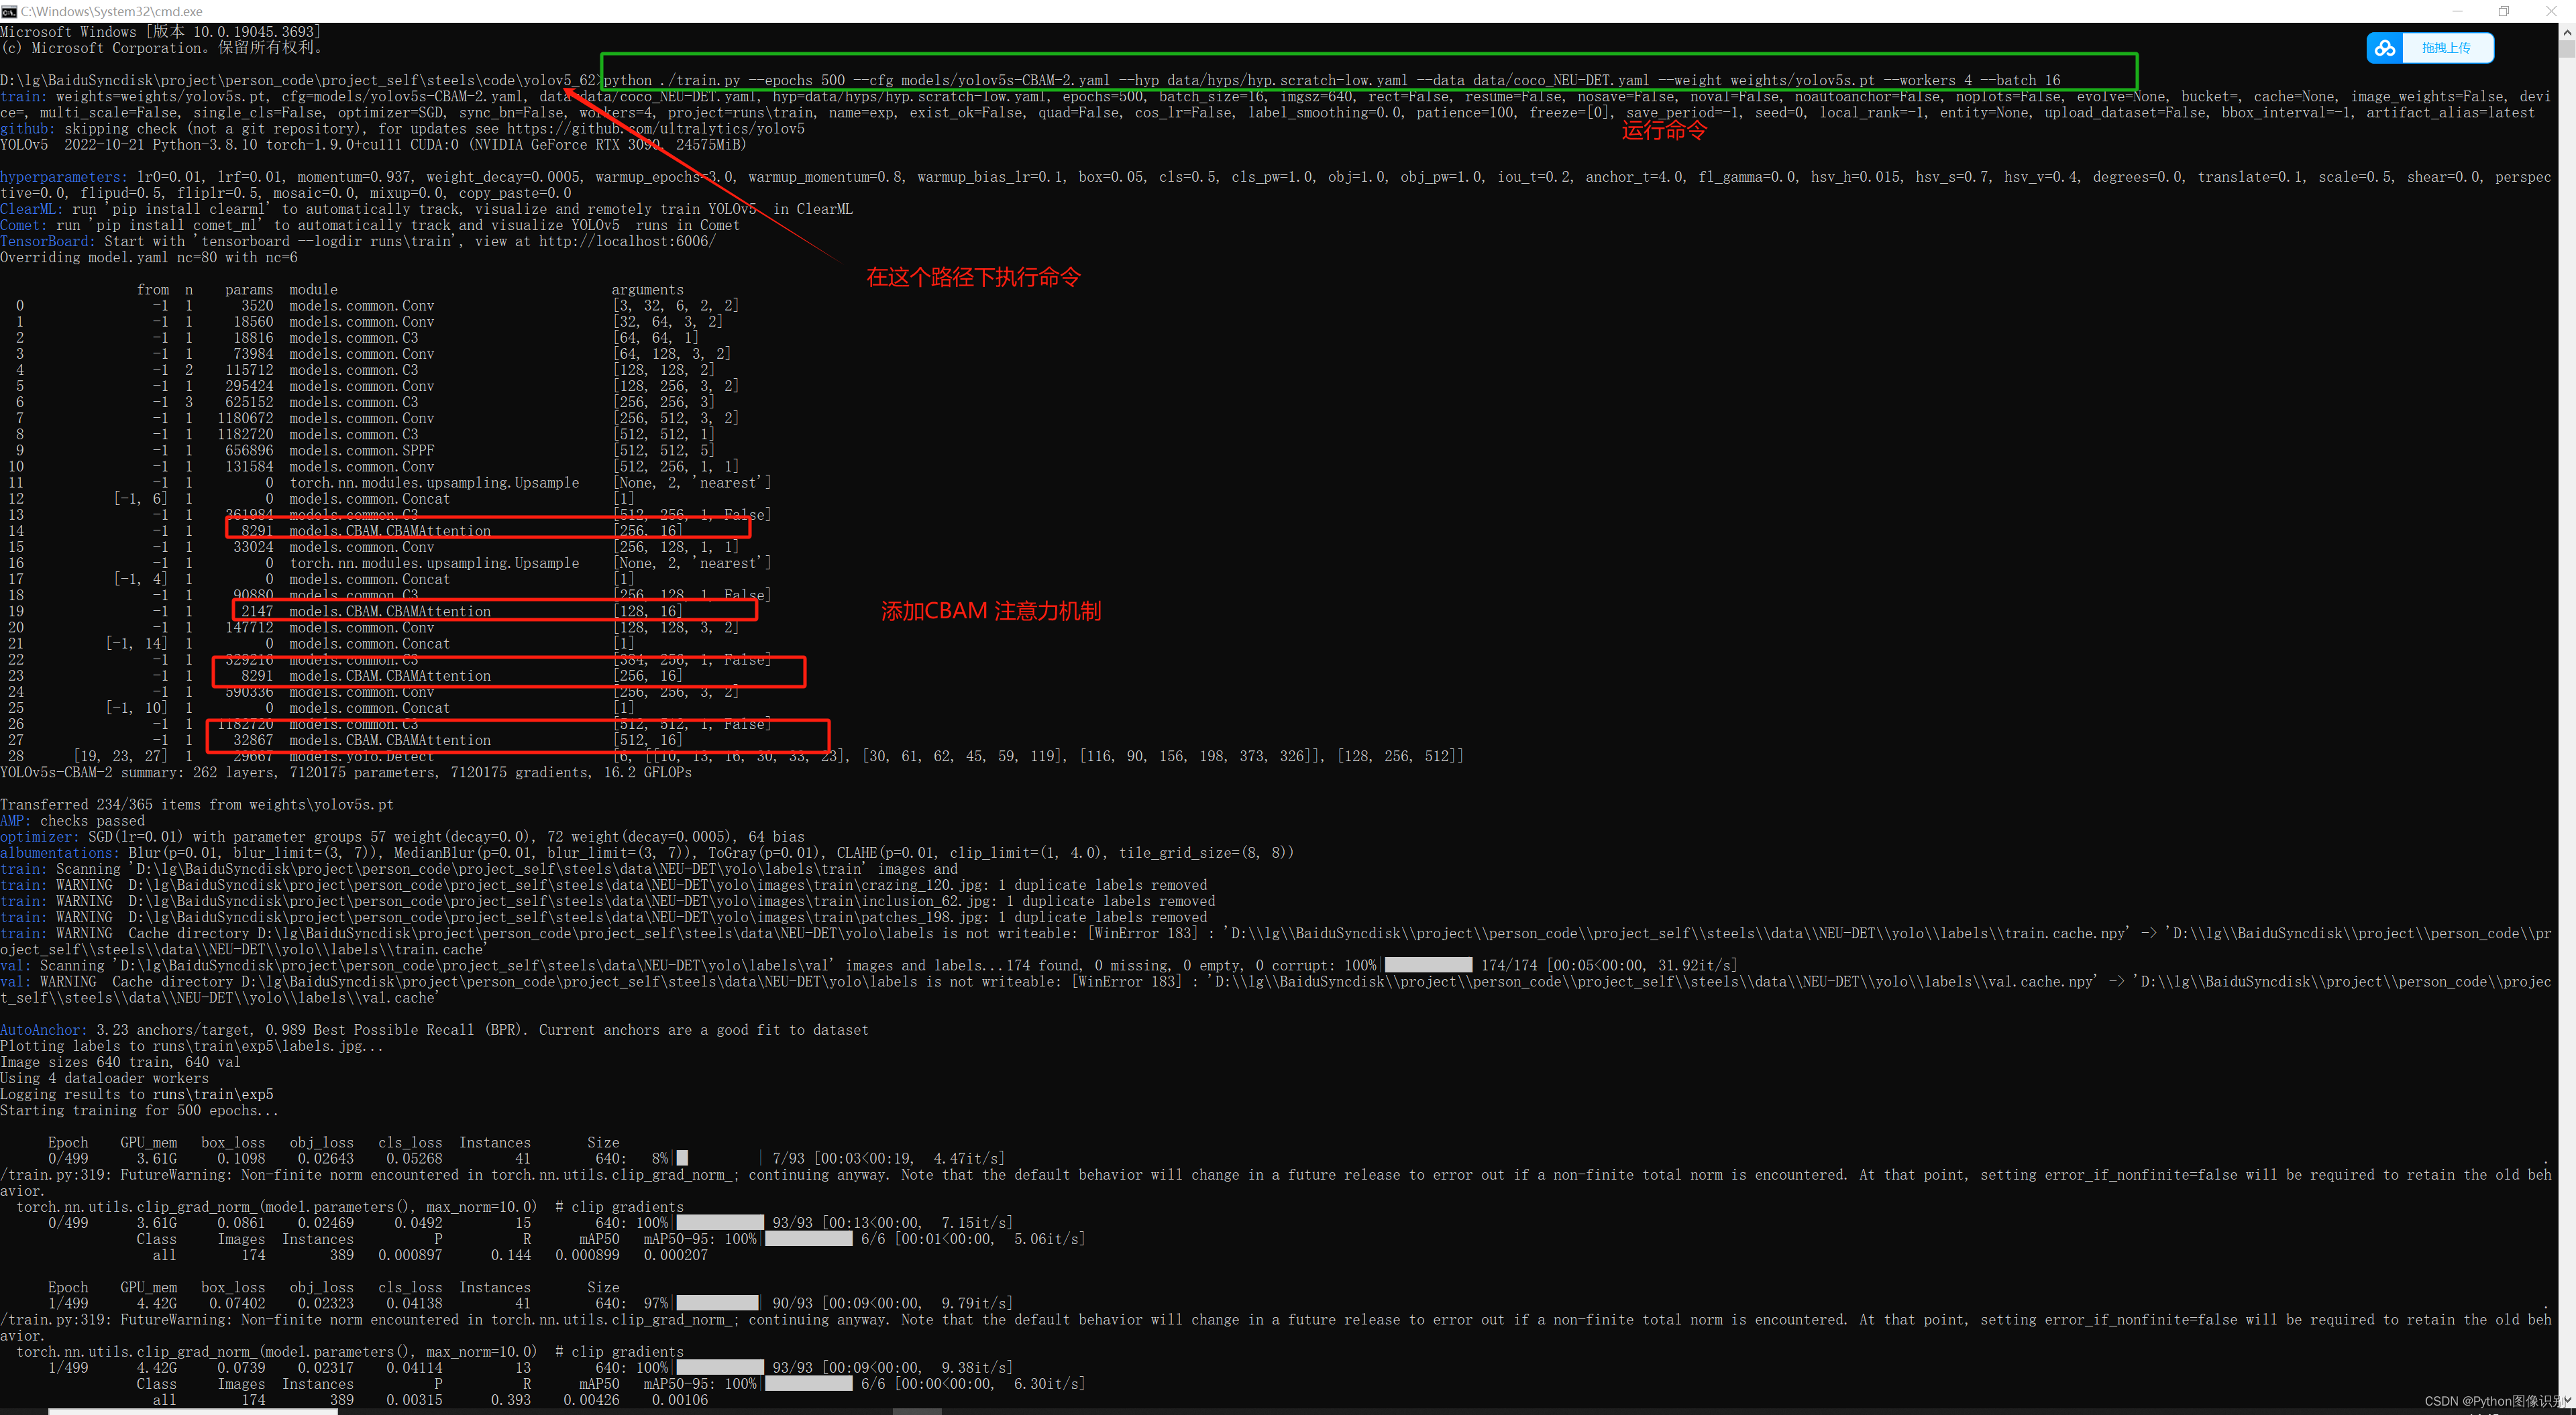Viewport: 2576px width, 1415px height.
Task: Open the cmd.exe system menu icon
Action: tap(9, 11)
